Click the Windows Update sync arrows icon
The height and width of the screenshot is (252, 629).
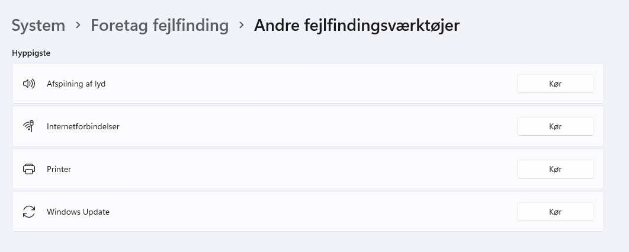click(x=29, y=212)
